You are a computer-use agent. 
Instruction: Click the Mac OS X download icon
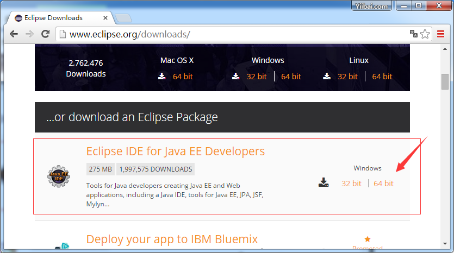pos(163,77)
